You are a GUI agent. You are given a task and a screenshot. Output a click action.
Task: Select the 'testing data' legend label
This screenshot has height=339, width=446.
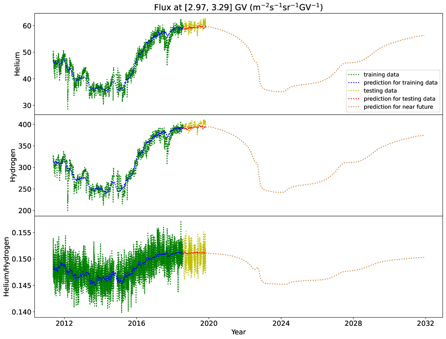click(380, 91)
